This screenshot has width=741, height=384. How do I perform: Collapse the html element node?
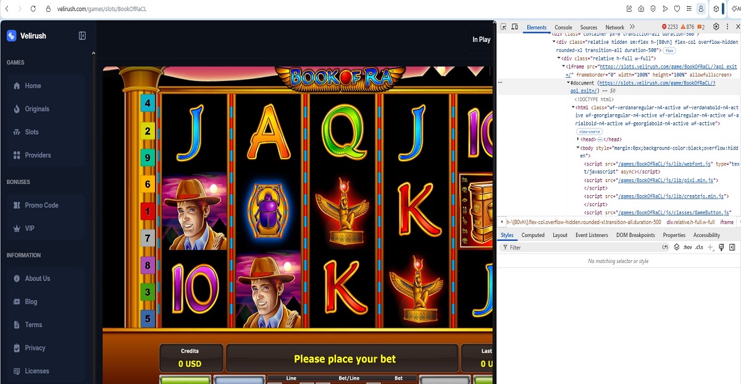tap(574, 107)
